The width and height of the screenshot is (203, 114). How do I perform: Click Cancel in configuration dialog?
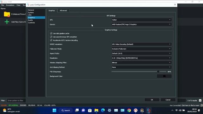pyautogui.click(x=168, y=100)
